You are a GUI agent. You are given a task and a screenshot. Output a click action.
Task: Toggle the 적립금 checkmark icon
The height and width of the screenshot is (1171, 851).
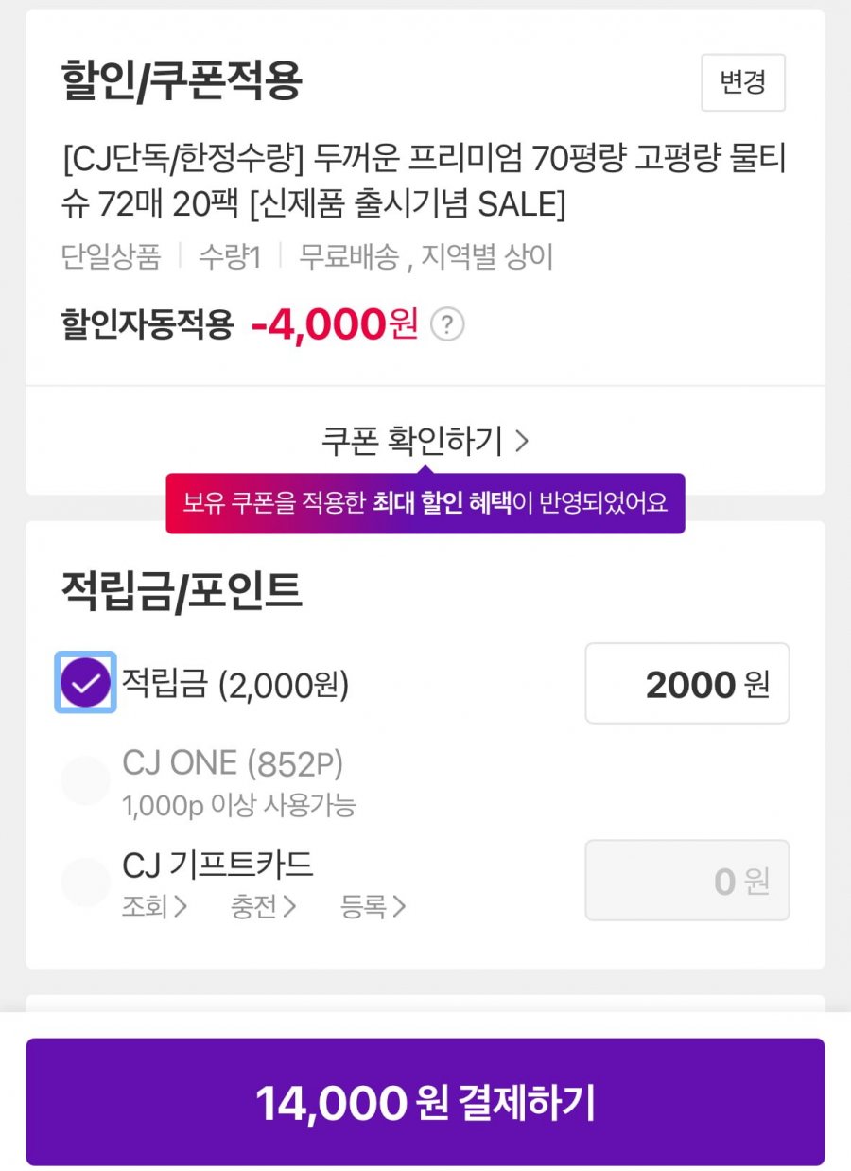tap(85, 683)
